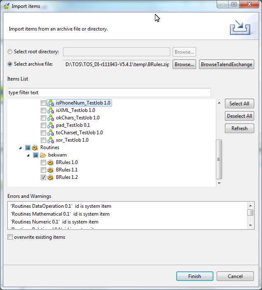Collapse the Routines tree node
Image resolution: width=262 pixels, height=290 pixels.
[x=20, y=148]
